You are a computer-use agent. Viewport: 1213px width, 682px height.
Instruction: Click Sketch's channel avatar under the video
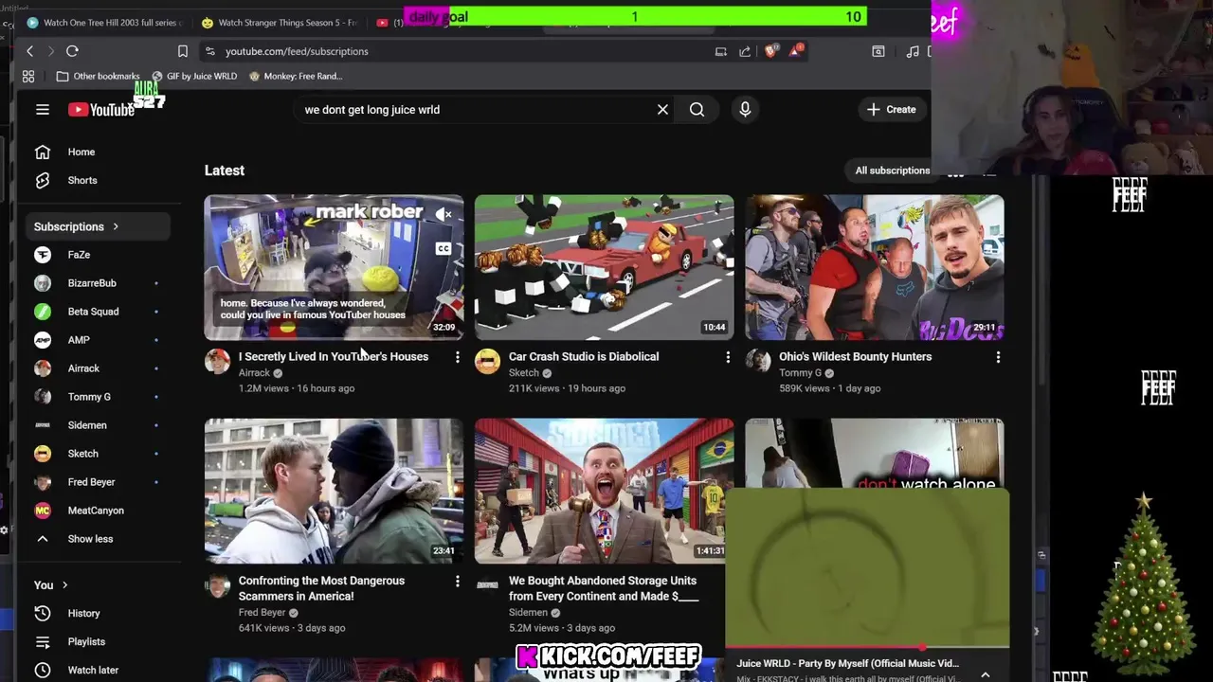click(x=487, y=361)
